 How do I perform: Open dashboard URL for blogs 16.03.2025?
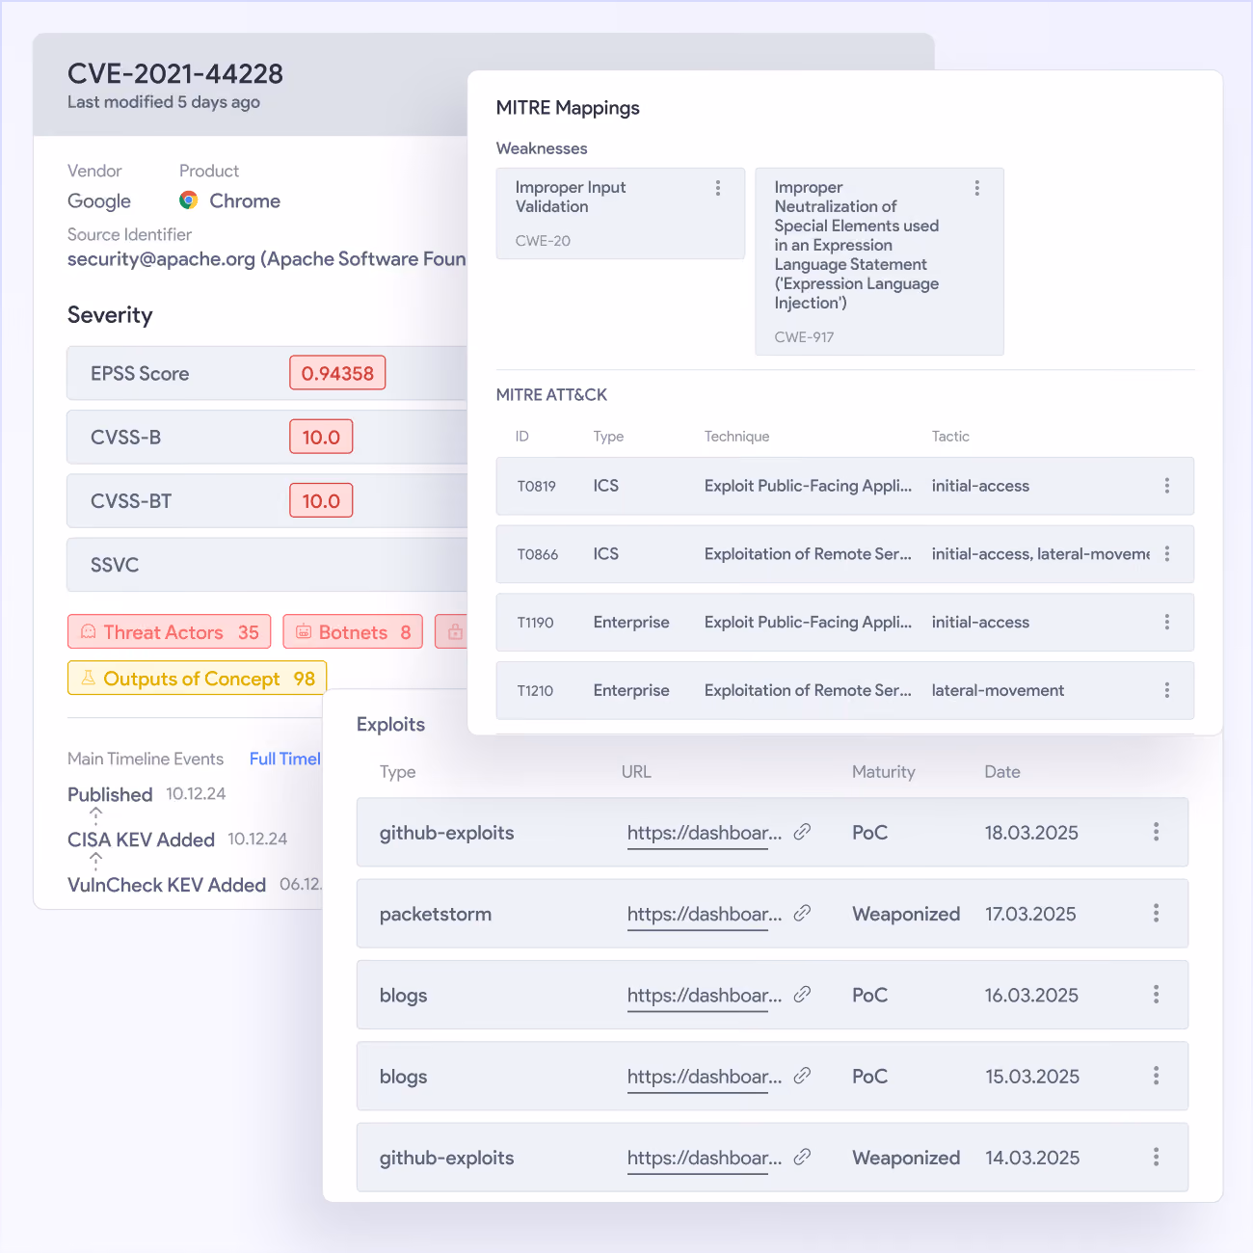(x=705, y=995)
